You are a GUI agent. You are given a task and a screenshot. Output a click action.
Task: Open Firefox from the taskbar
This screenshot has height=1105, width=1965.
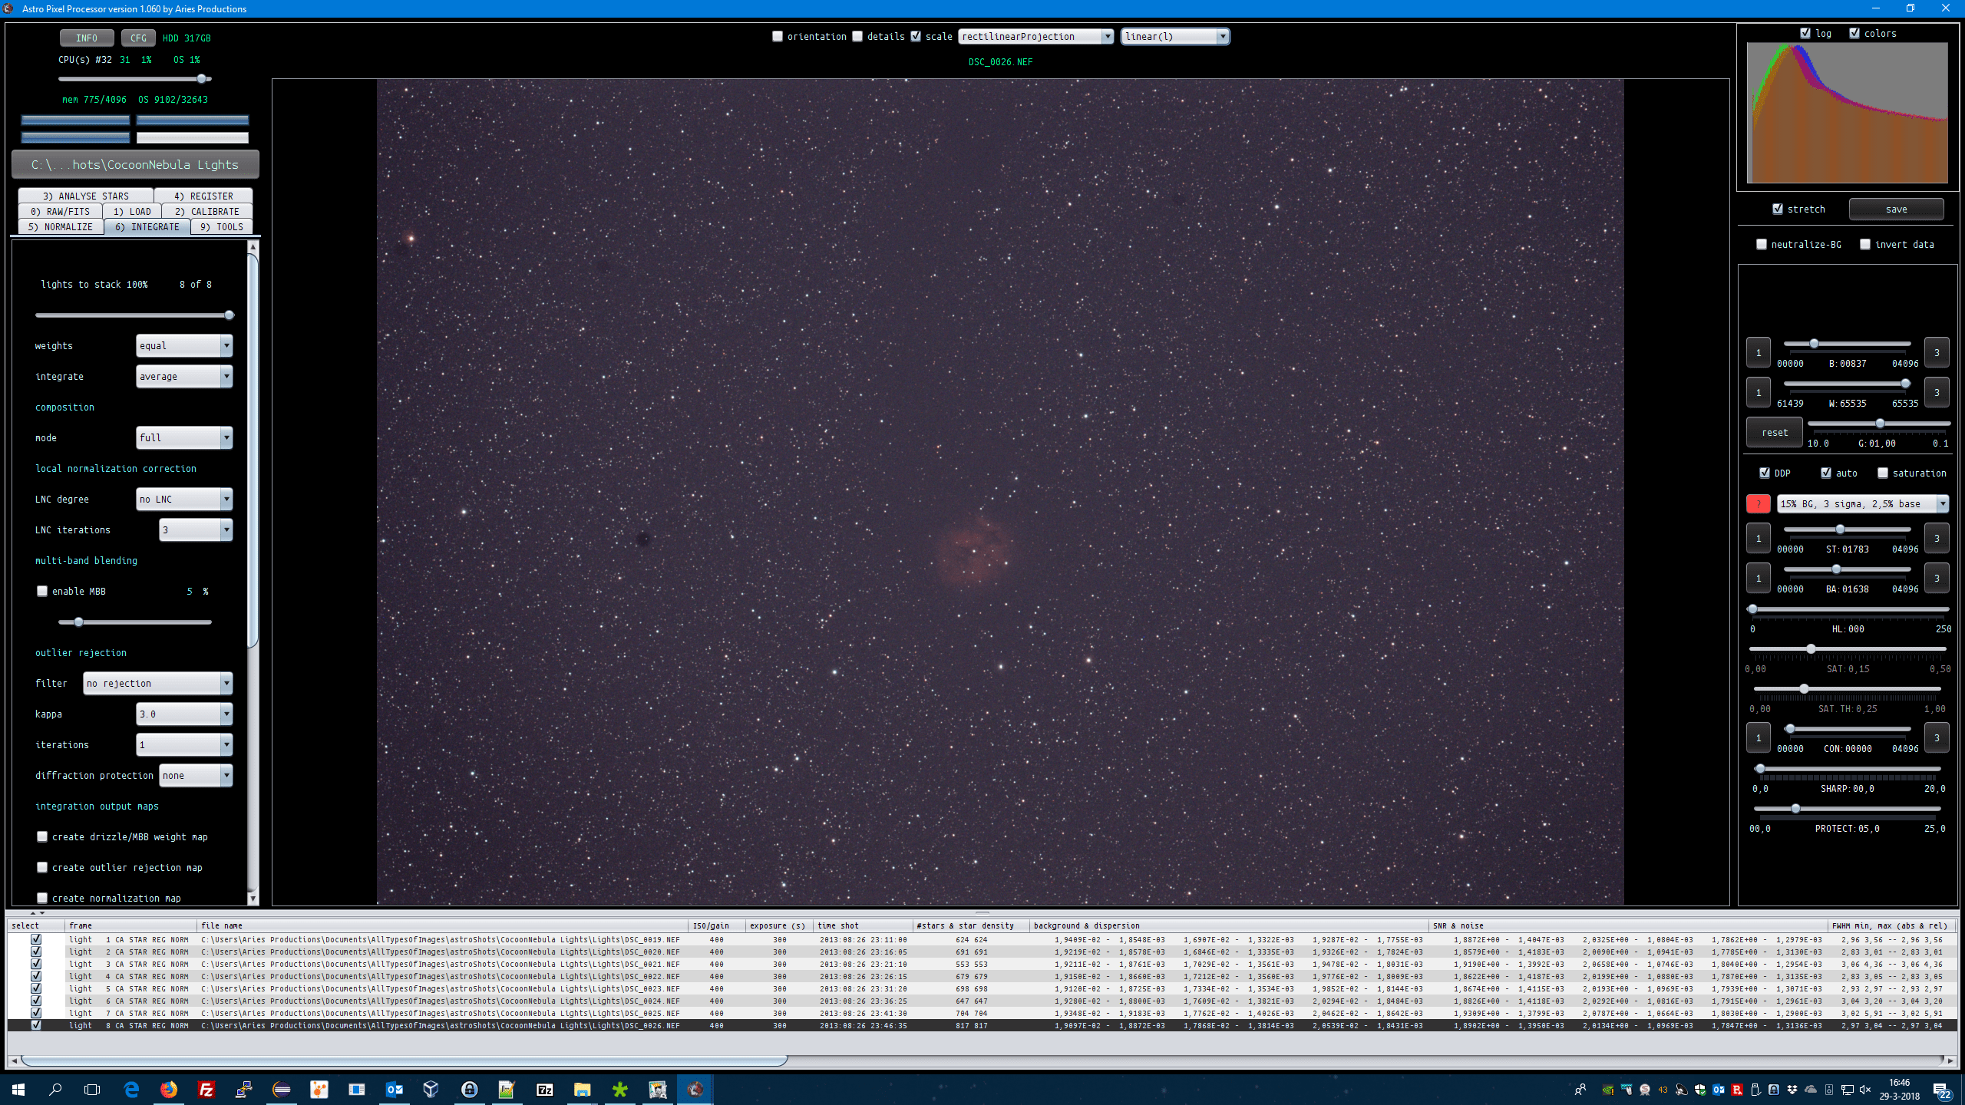coord(169,1089)
